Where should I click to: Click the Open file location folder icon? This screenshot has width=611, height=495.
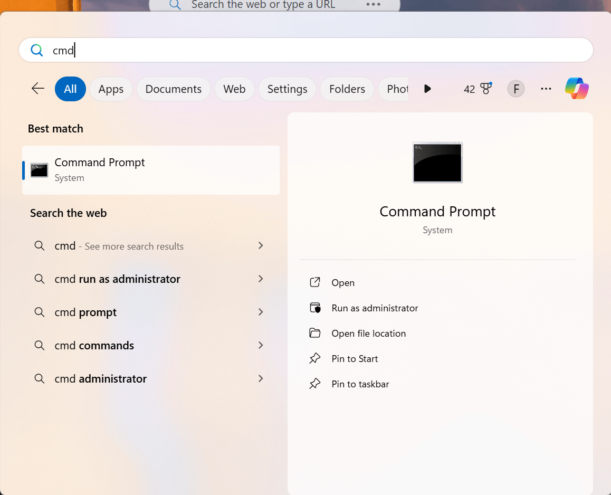point(315,333)
